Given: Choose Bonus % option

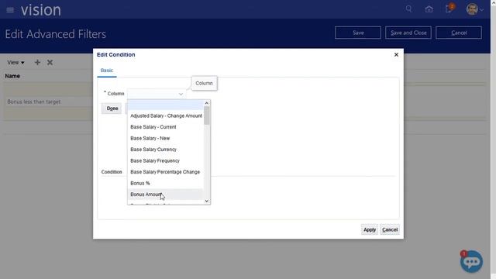Looking at the screenshot, I should [x=166, y=183].
